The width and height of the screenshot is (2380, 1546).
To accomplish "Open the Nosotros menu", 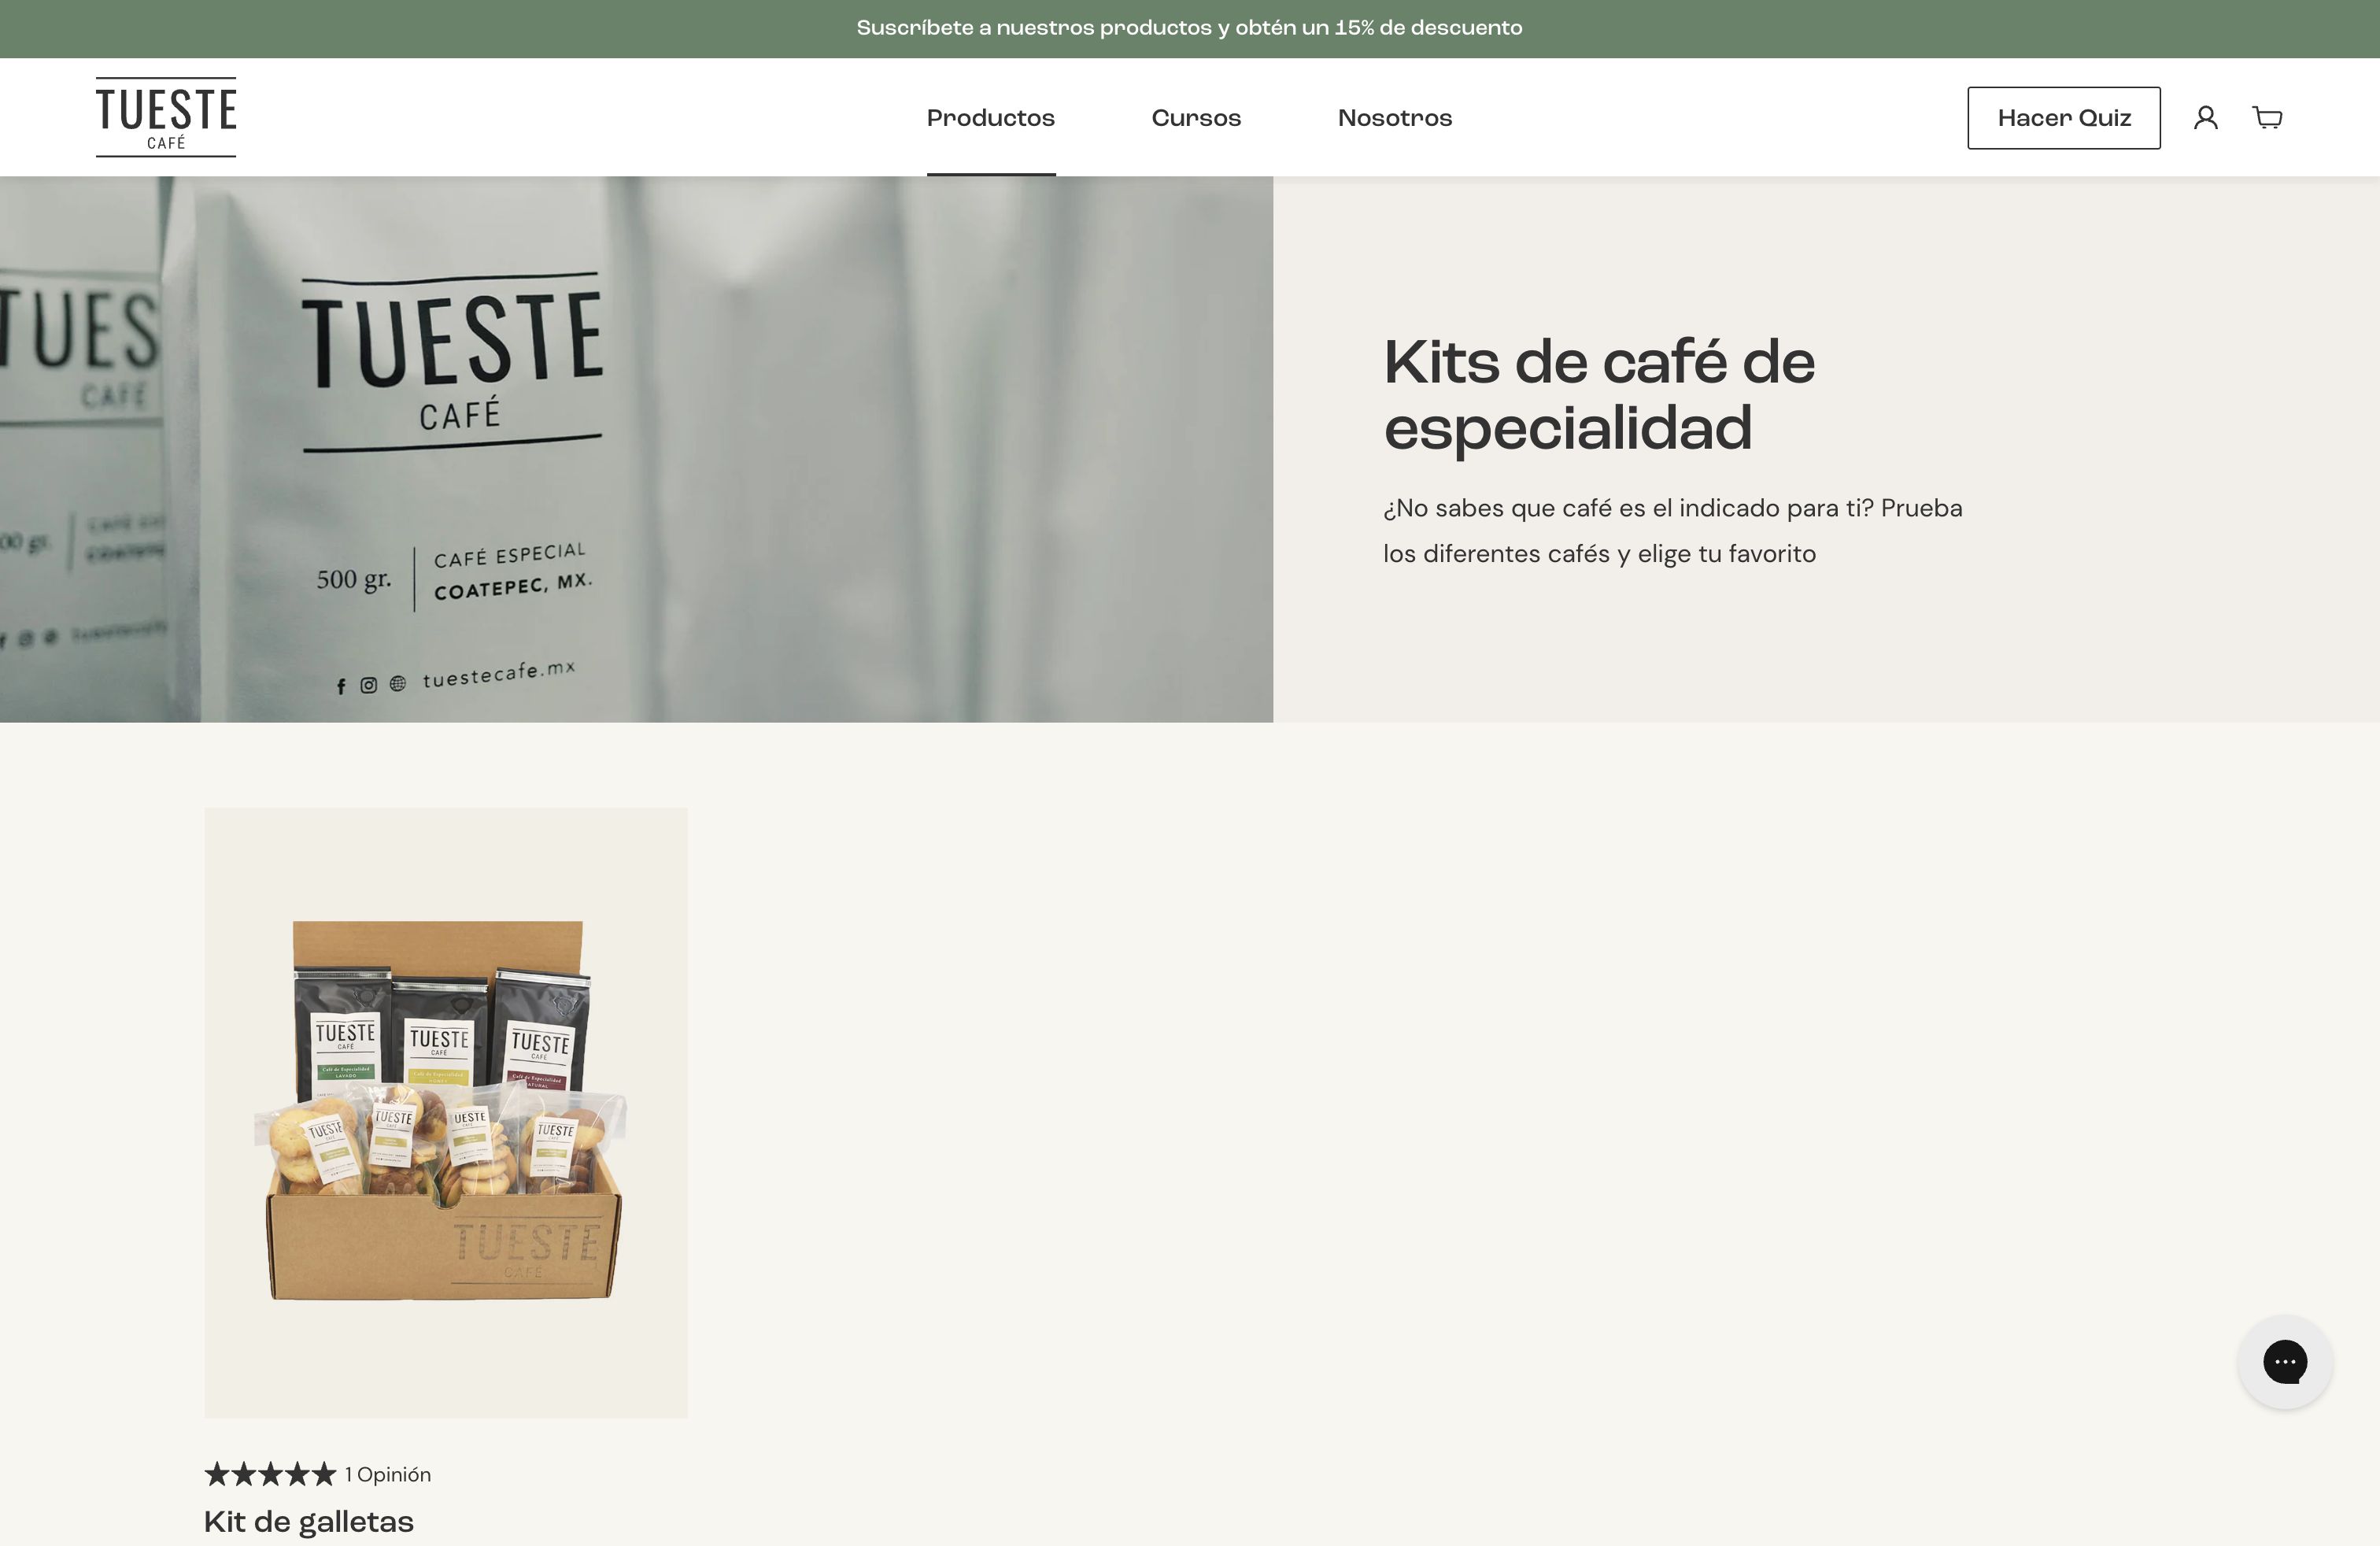I will [x=1394, y=117].
